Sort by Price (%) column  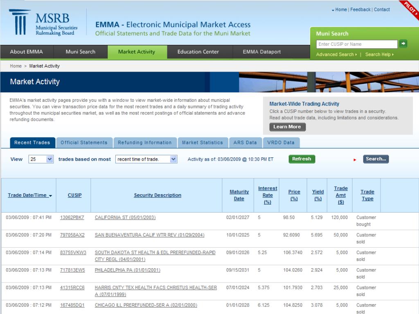(294, 195)
